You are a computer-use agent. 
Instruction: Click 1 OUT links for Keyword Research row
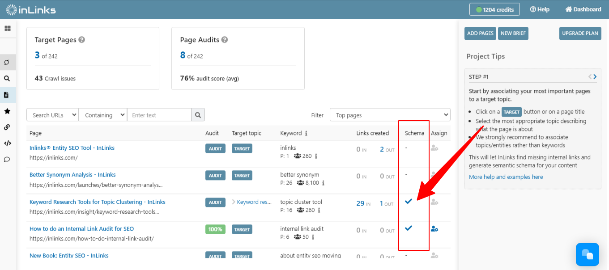(387, 203)
